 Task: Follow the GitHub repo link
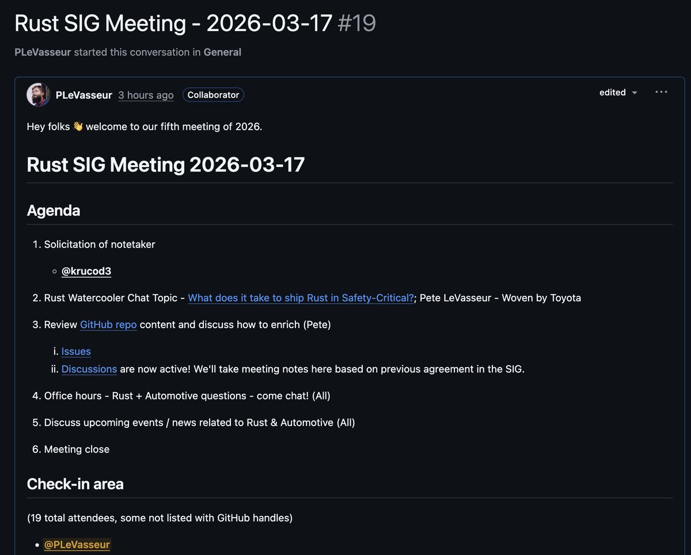point(108,324)
